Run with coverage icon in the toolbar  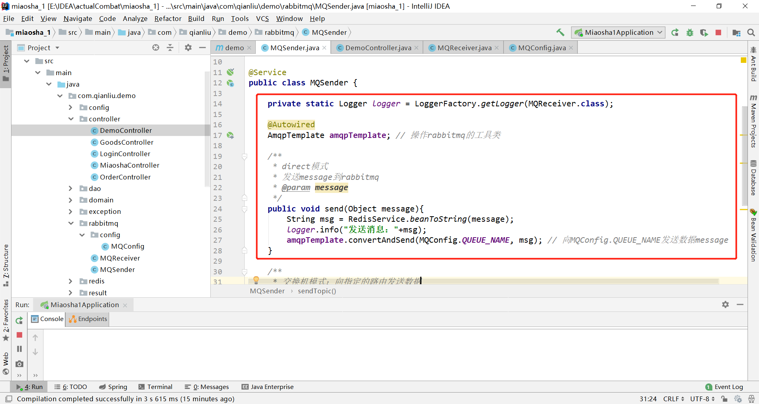[704, 32]
